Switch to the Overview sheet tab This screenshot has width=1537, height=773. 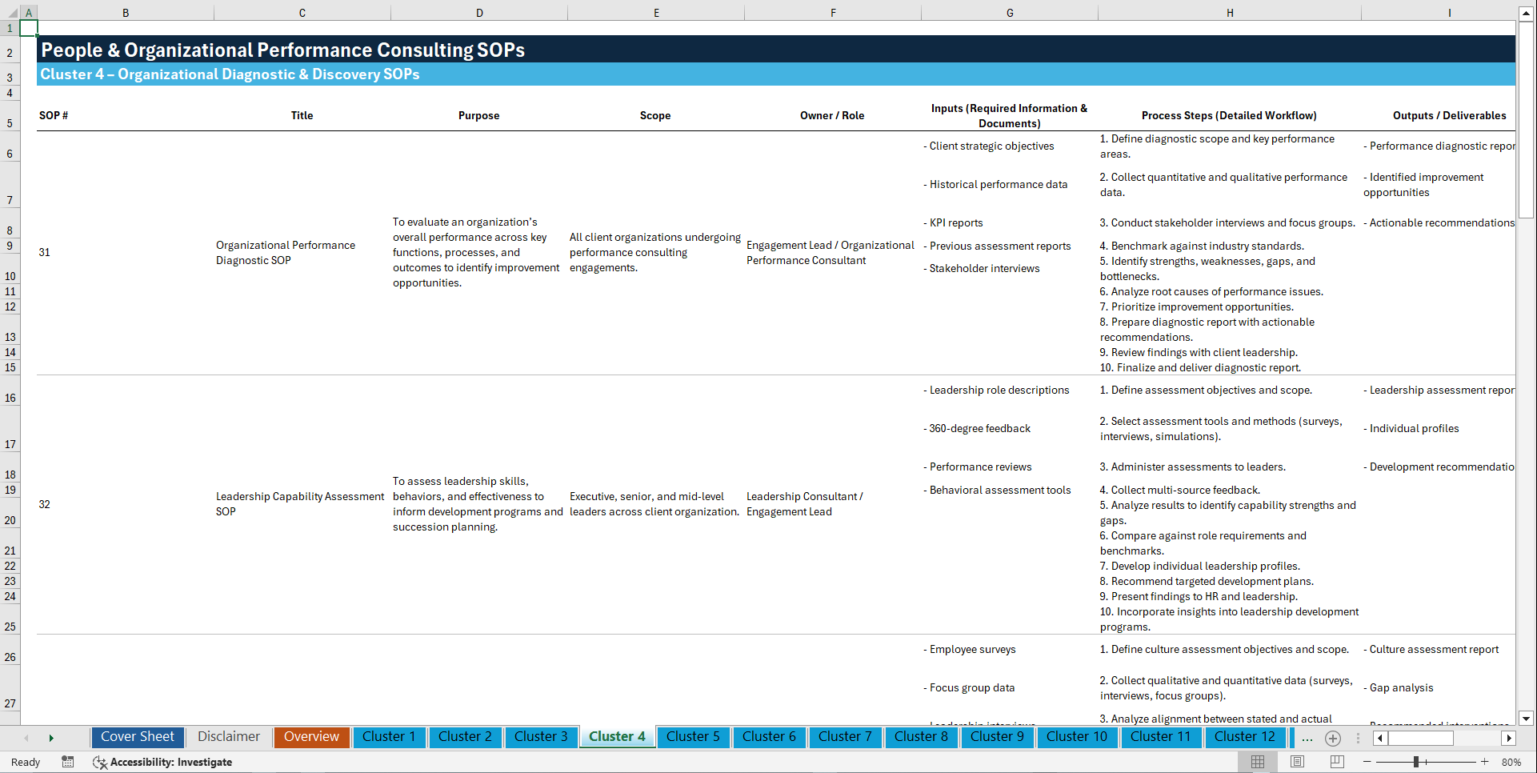[x=311, y=736]
